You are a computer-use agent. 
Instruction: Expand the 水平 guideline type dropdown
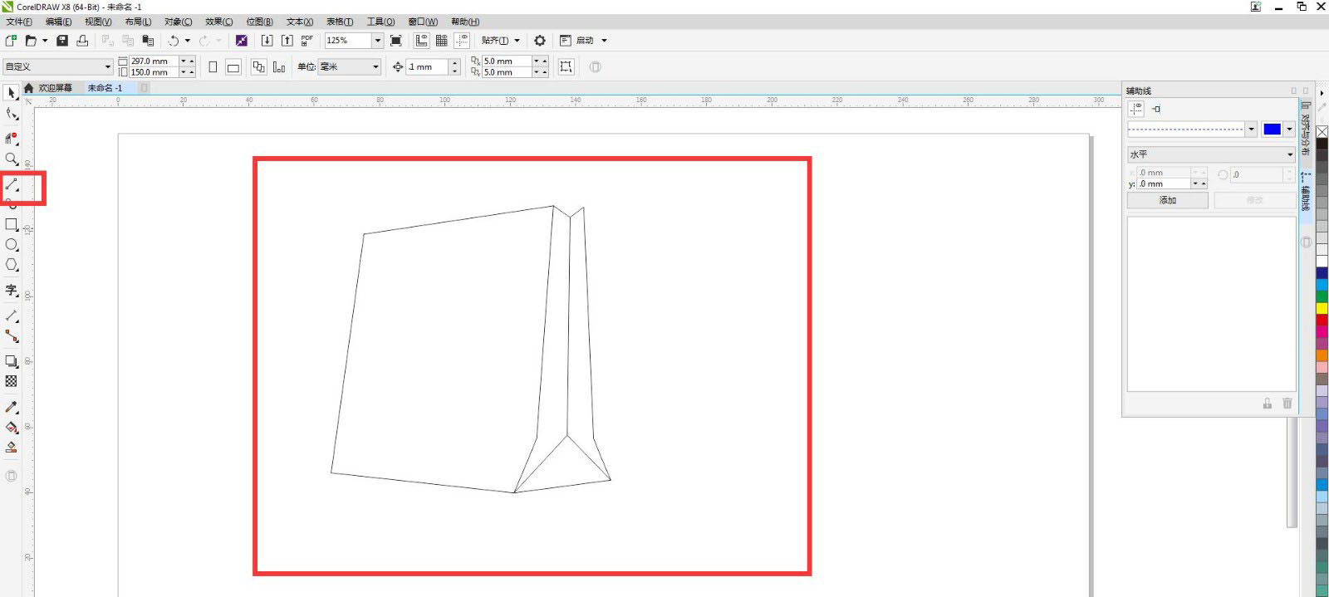(x=1289, y=154)
